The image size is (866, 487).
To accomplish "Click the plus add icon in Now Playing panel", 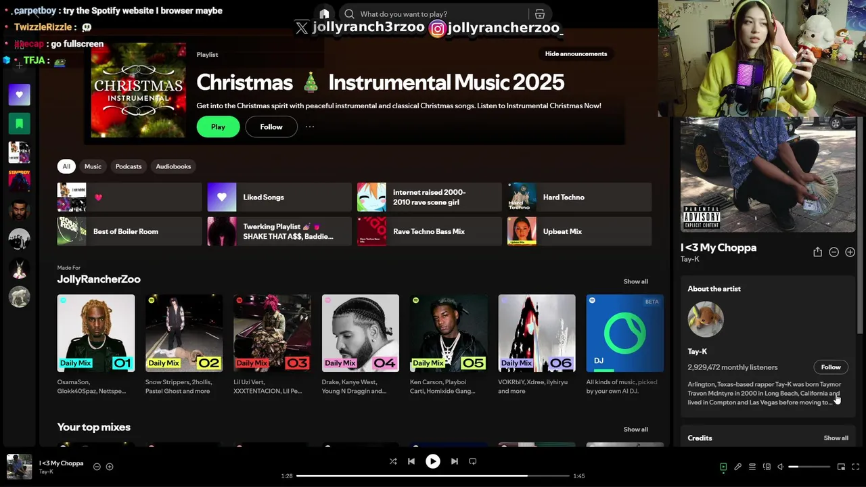I will pos(850,252).
